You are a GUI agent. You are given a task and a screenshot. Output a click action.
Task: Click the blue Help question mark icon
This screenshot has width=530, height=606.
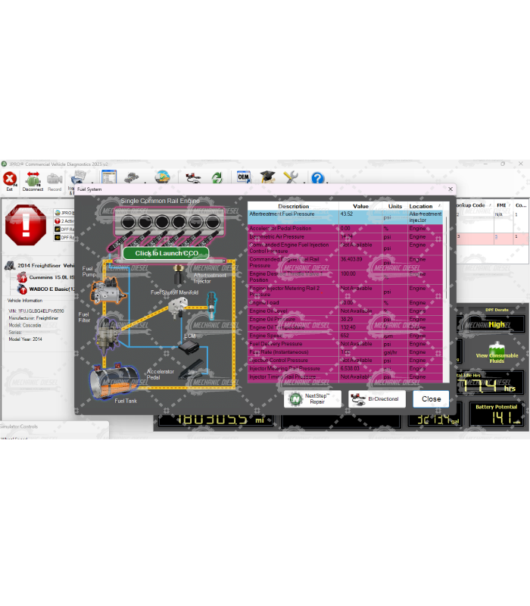coord(317,178)
